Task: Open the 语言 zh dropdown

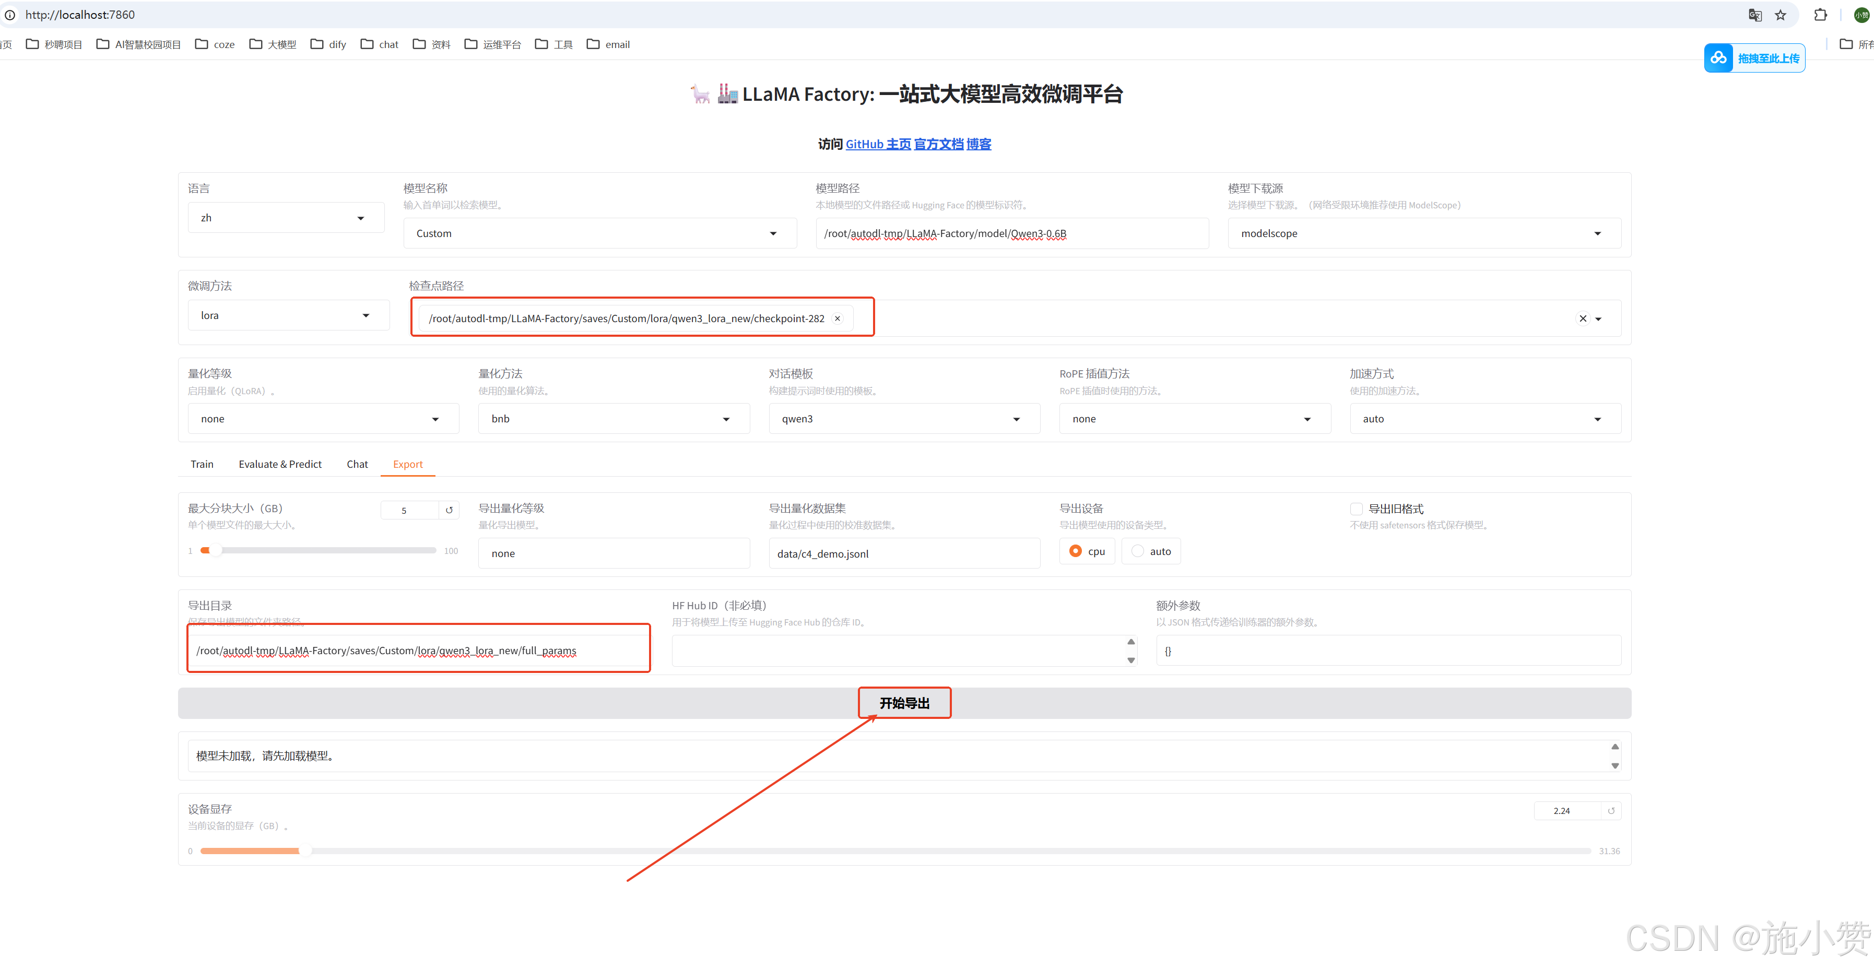Action: click(286, 218)
